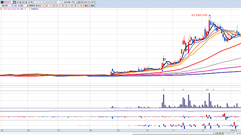This screenshot has width=241, height=135.
Task: Choose the 5 interval preset button
Action: pyautogui.click(x=41, y=2)
